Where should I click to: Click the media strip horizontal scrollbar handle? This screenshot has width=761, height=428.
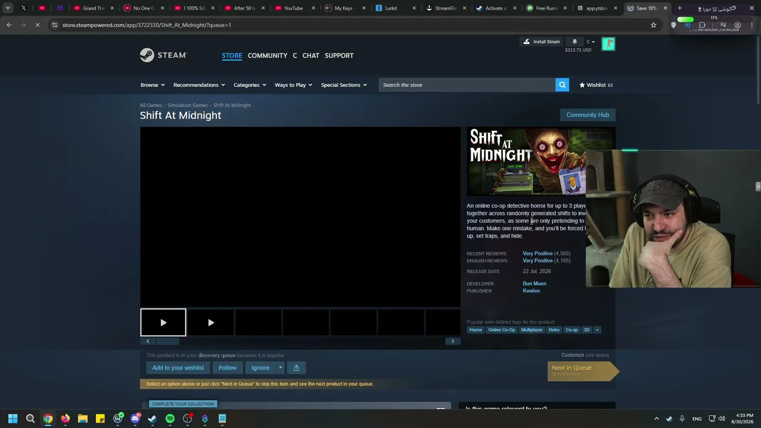coord(167,341)
